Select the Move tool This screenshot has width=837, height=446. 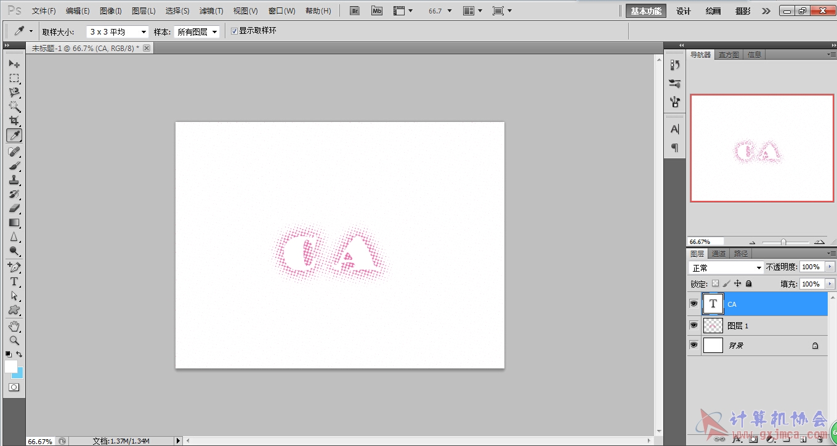click(14, 64)
